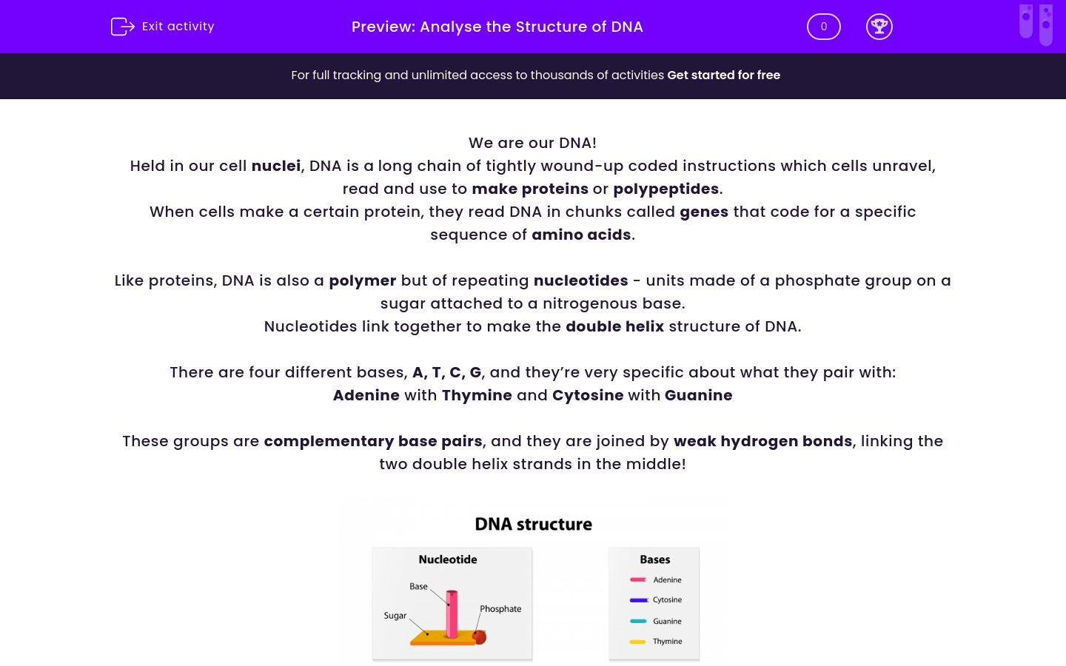Viewport: 1066px width, 666px height.
Task: Click the Exit activity label
Action: point(178,27)
